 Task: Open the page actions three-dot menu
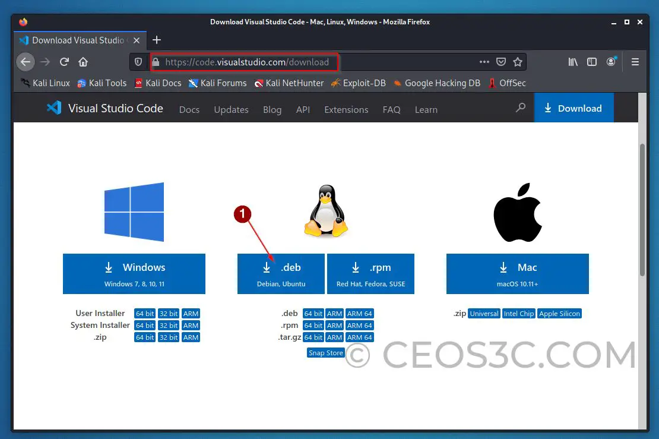[x=484, y=62]
